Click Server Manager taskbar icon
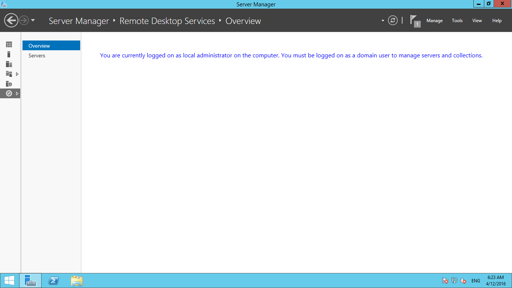The width and height of the screenshot is (512, 288). pos(30,280)
